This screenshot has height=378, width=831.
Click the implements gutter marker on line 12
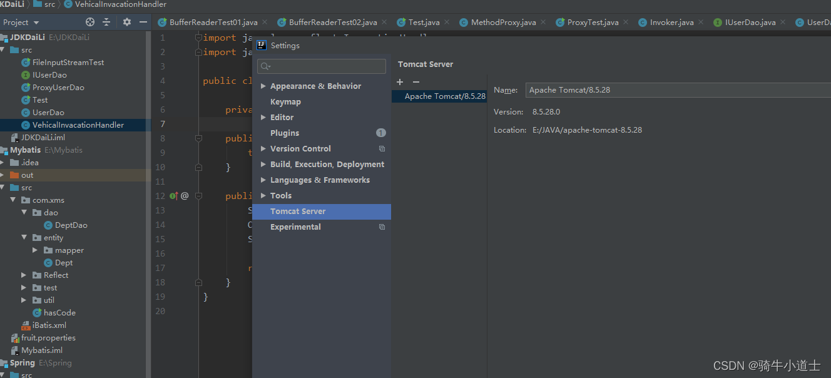tap(174, 196)
